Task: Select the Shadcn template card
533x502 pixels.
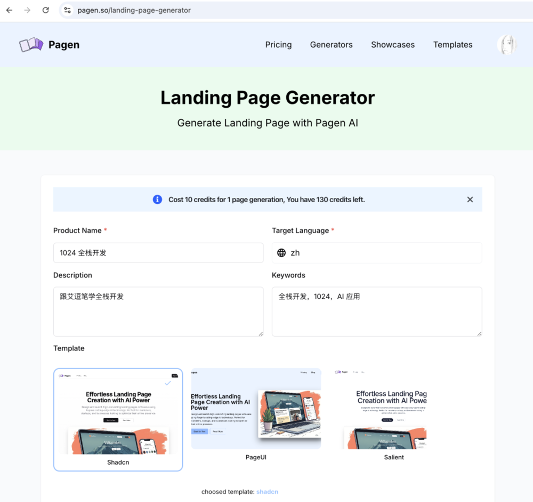Action: 118,420
